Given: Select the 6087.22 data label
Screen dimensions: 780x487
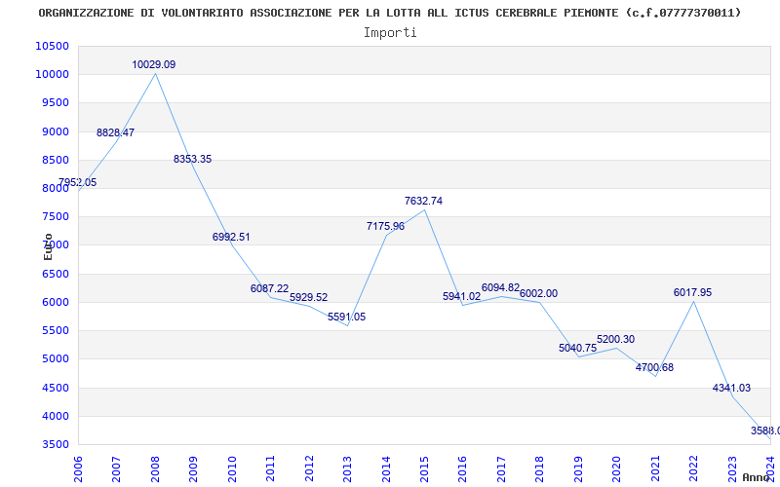Looking at the screenshot, I should coord(270,288).
